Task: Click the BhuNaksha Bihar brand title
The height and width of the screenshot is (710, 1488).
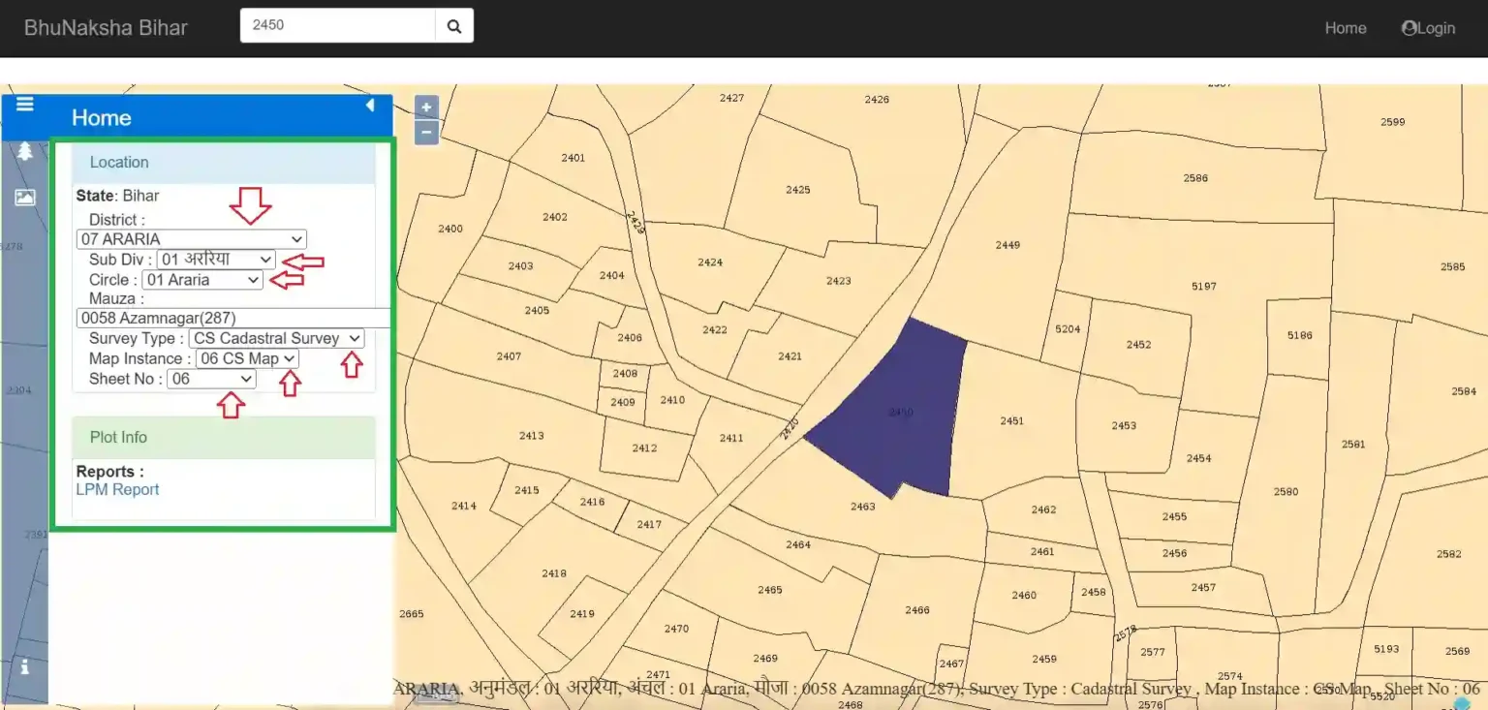Action: point(106,27)
